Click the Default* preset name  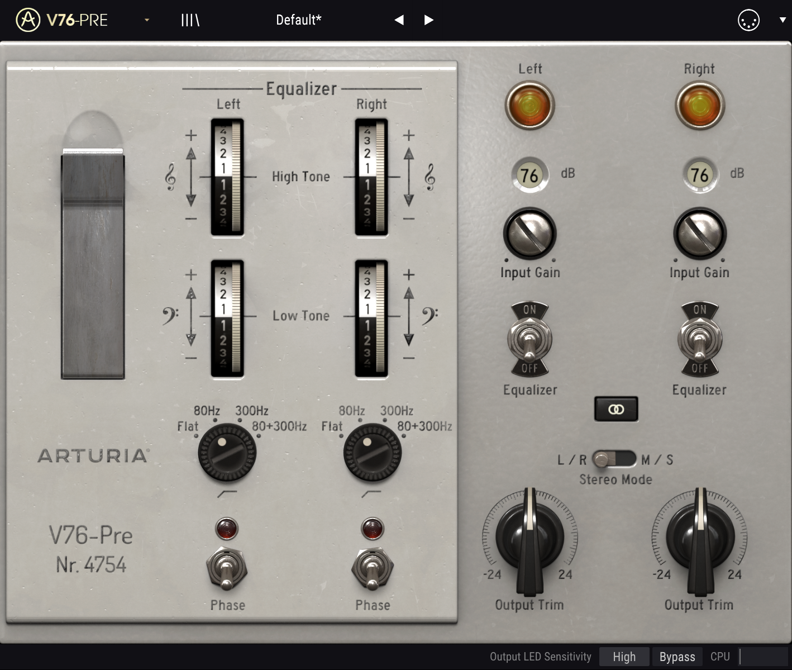[x=299, y=20]
